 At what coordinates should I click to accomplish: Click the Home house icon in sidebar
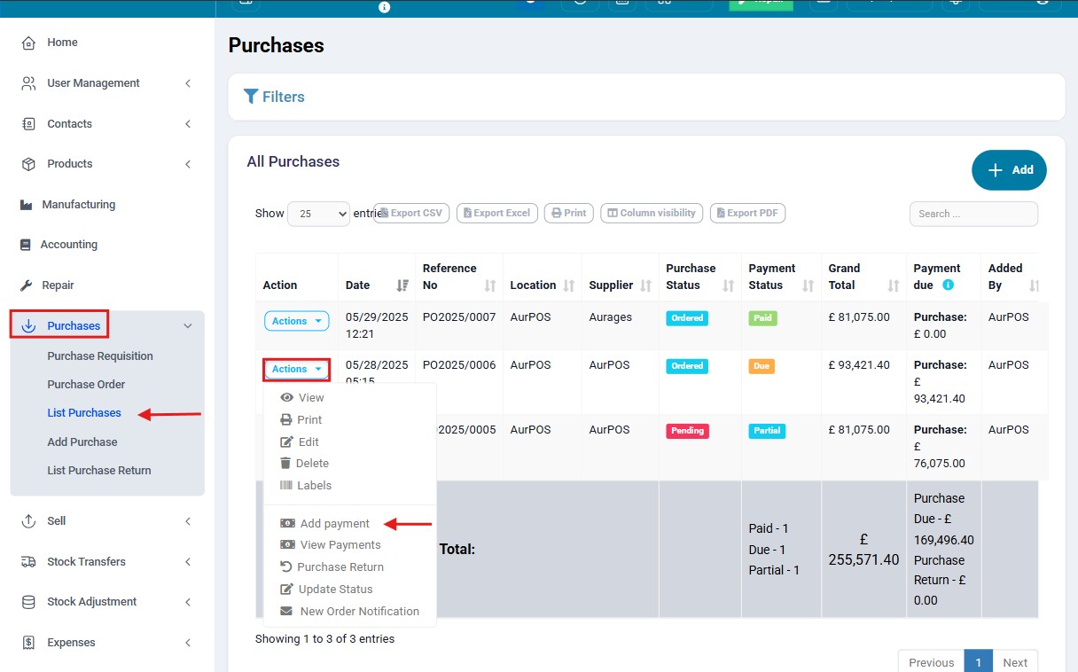pos(28,43)
